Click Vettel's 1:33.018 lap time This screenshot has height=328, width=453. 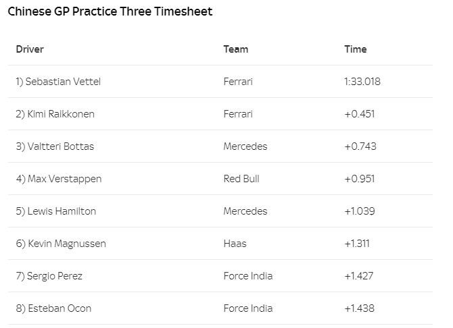pyautogui.click(x=362, y=82)
